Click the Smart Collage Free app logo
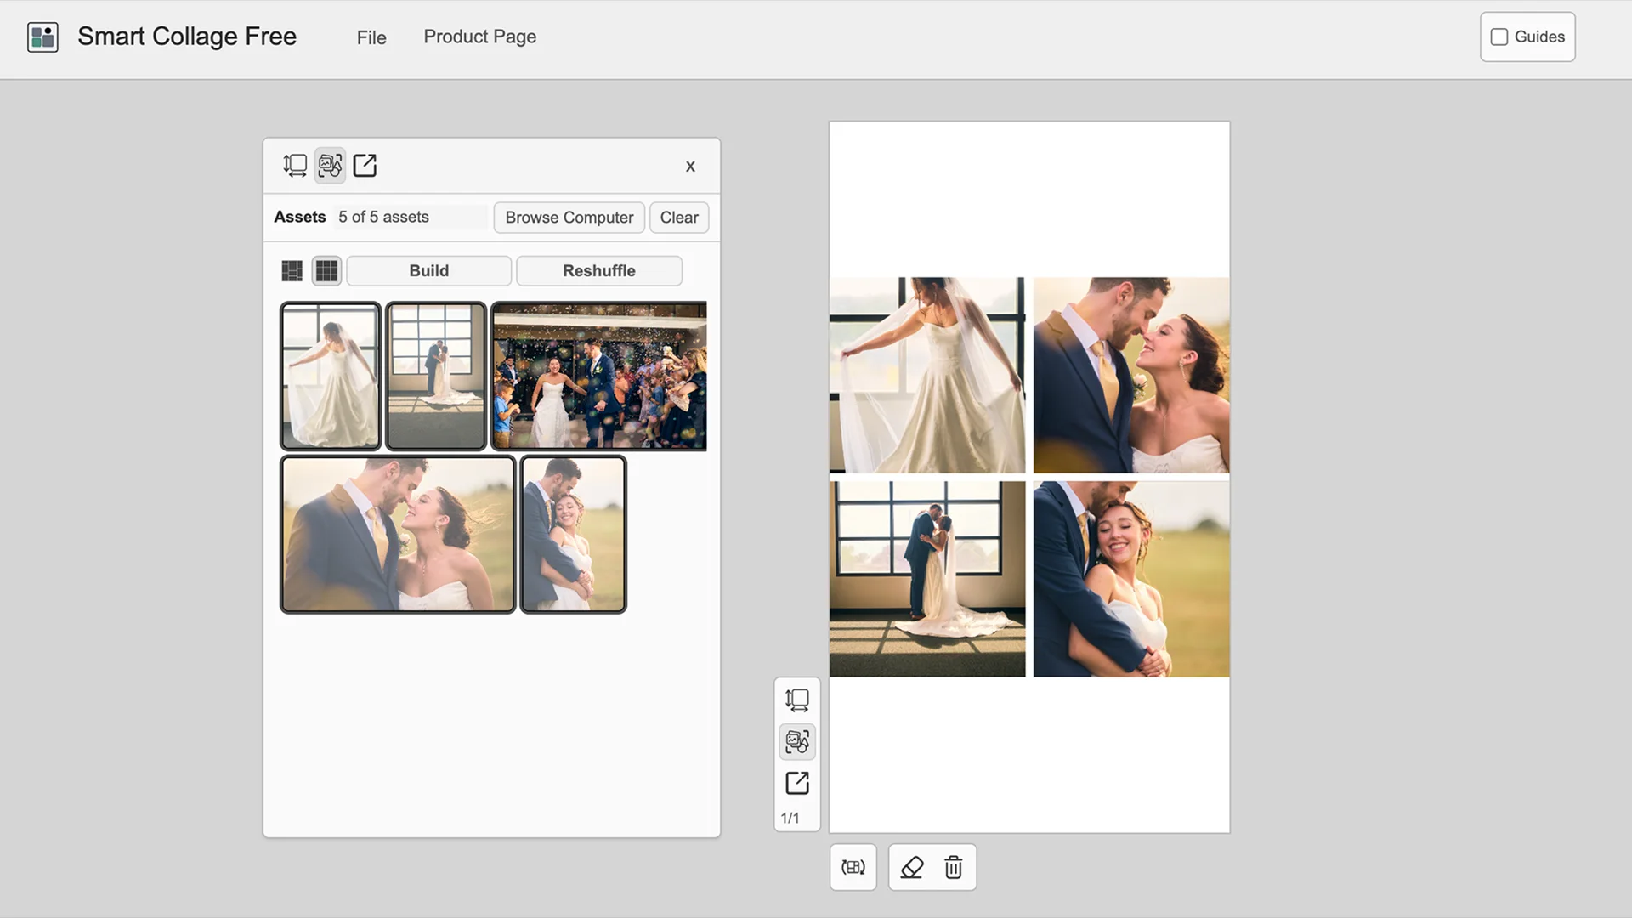The image size is (1632, 918). coord(42,37)
